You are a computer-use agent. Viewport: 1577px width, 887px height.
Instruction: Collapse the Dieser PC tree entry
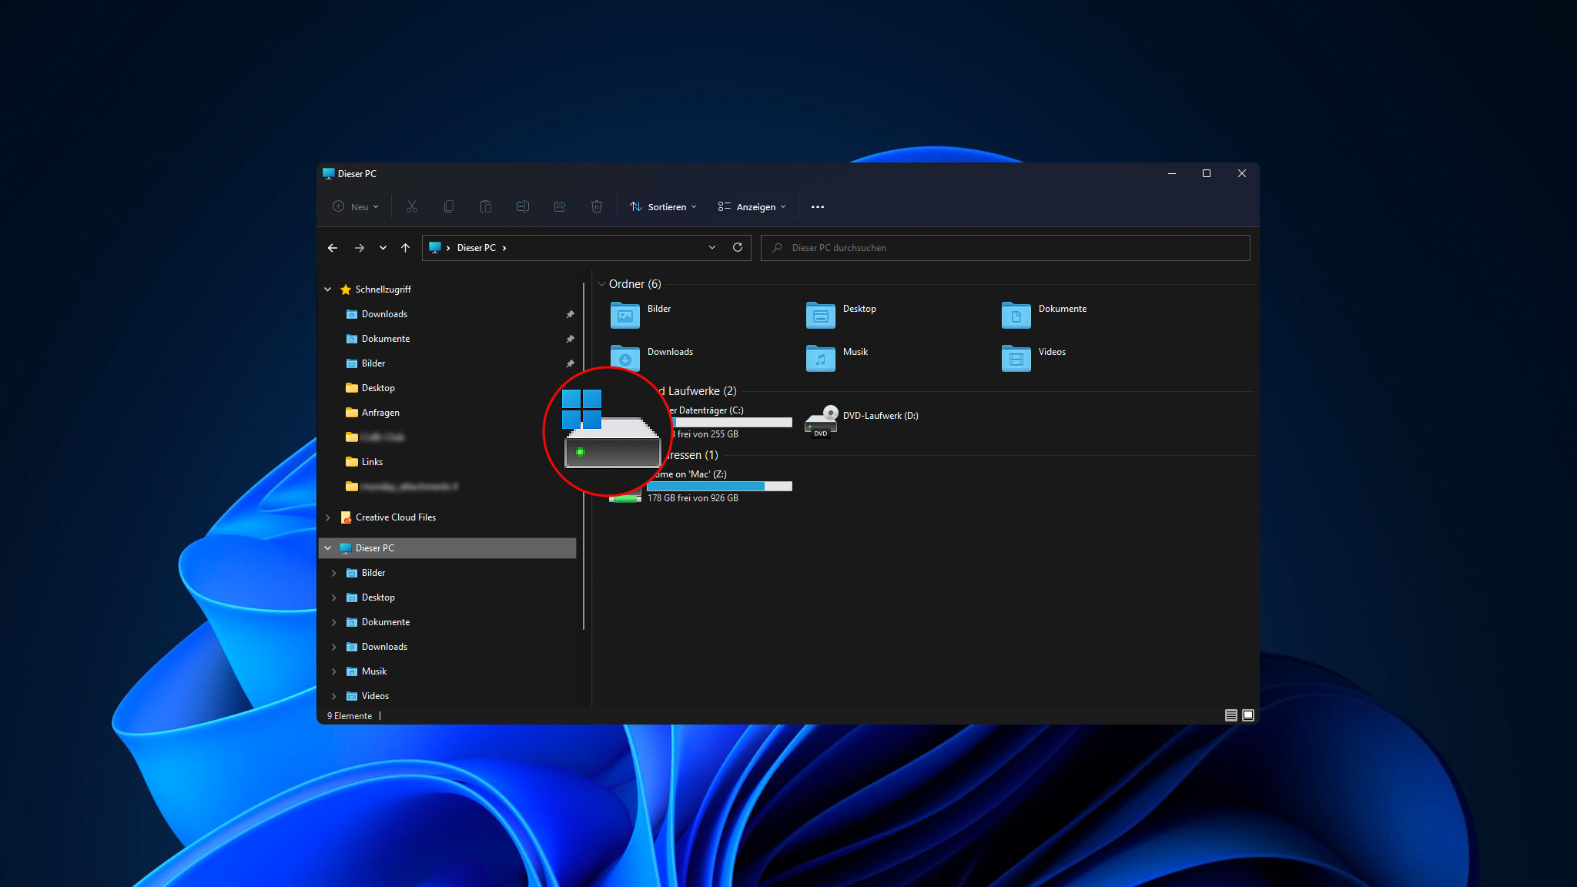(328, 547)
